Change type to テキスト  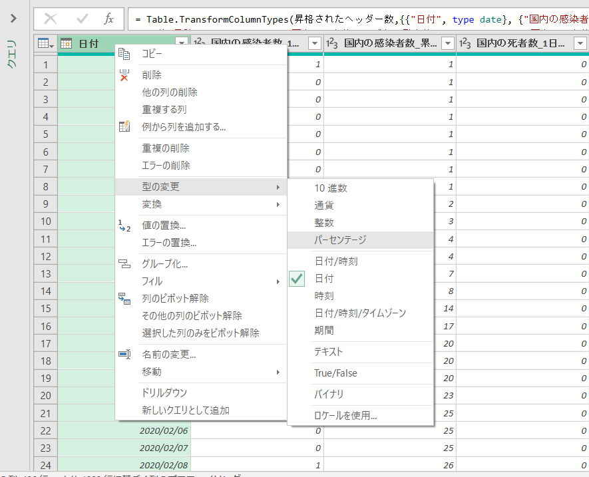(x=328, y=351)
